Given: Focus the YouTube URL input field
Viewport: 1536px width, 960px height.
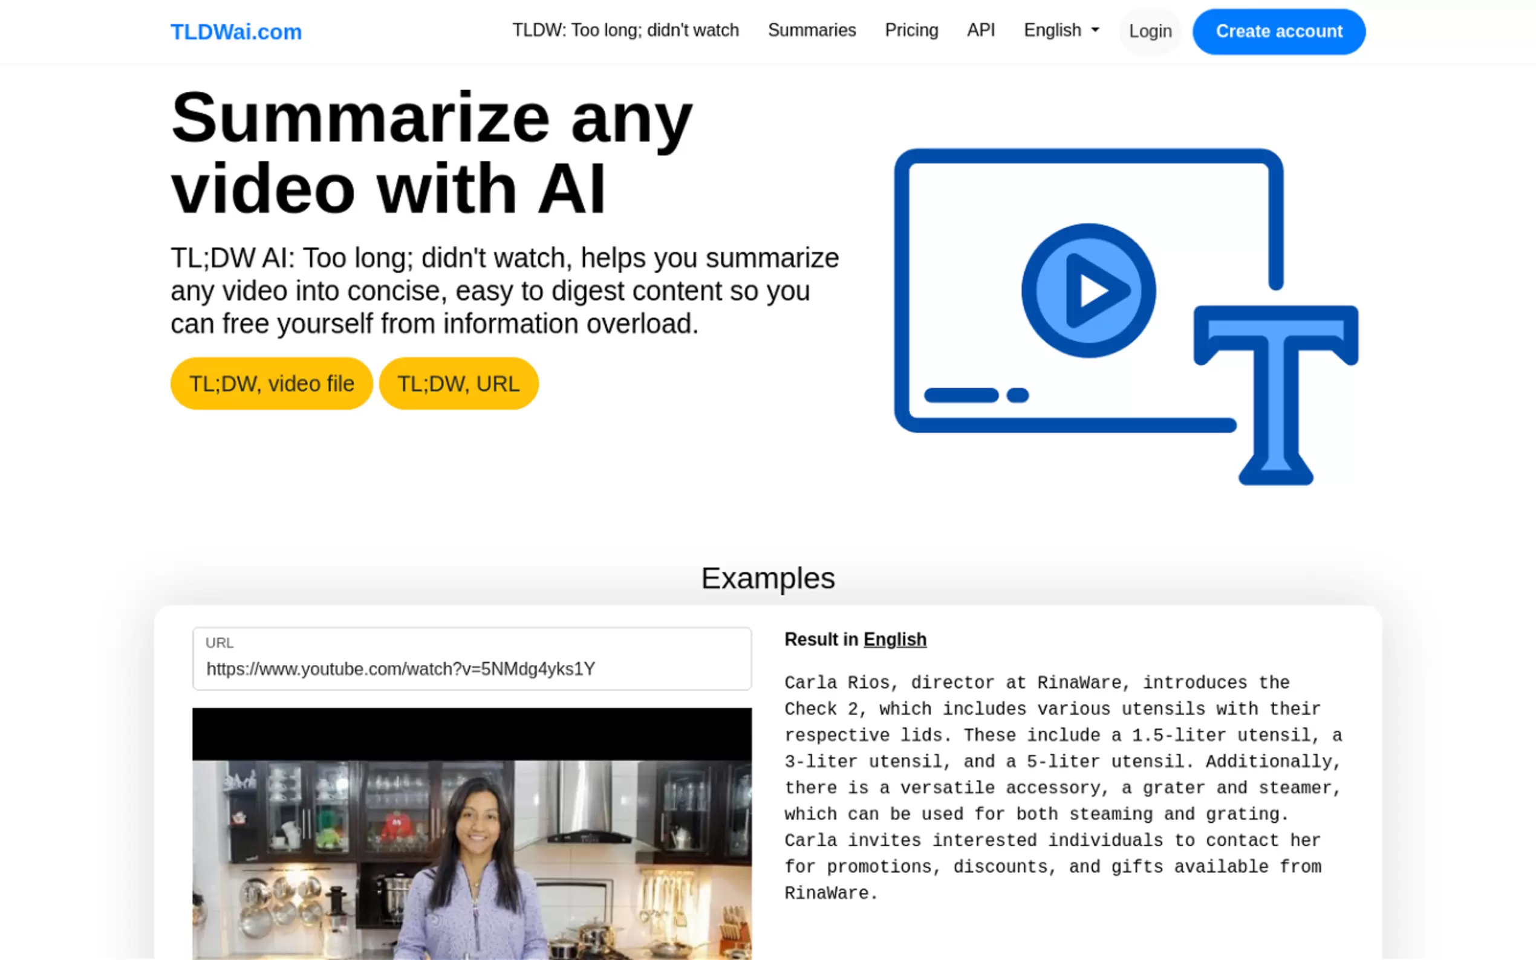Looking at the screenshot, I should coord(471,668).
